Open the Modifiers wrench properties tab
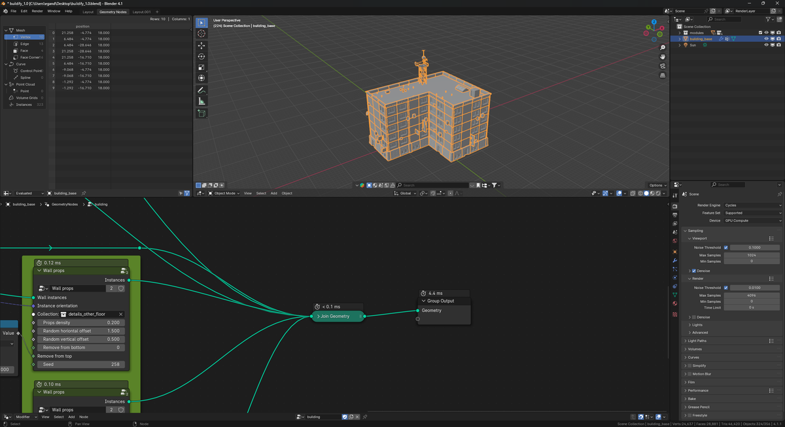Image resolution: width=785 pixels, height=427 pixels. 675,260
